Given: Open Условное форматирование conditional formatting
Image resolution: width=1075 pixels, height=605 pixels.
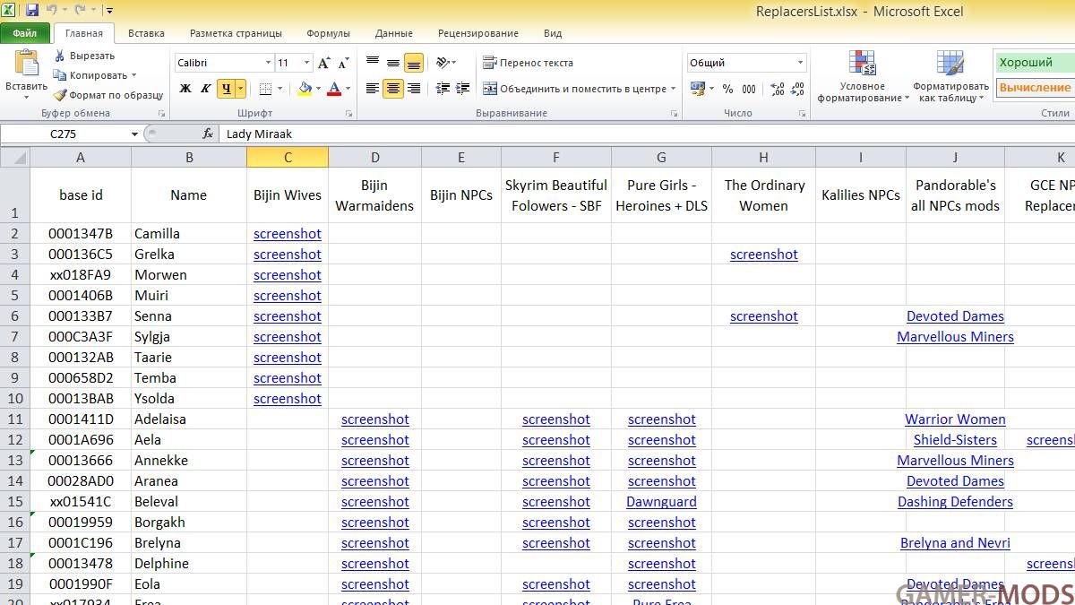Looking at the screenshot, I should 862,76.
